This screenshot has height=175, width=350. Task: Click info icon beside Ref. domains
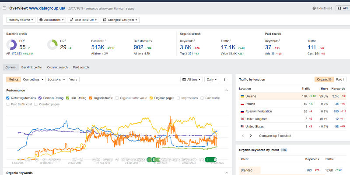153,40
